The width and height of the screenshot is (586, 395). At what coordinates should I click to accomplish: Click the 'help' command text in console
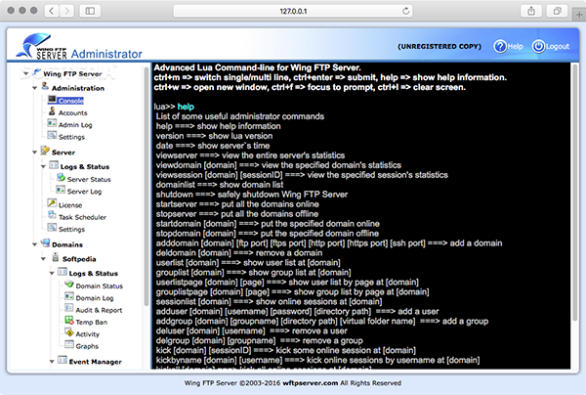(x=186, y=107)
